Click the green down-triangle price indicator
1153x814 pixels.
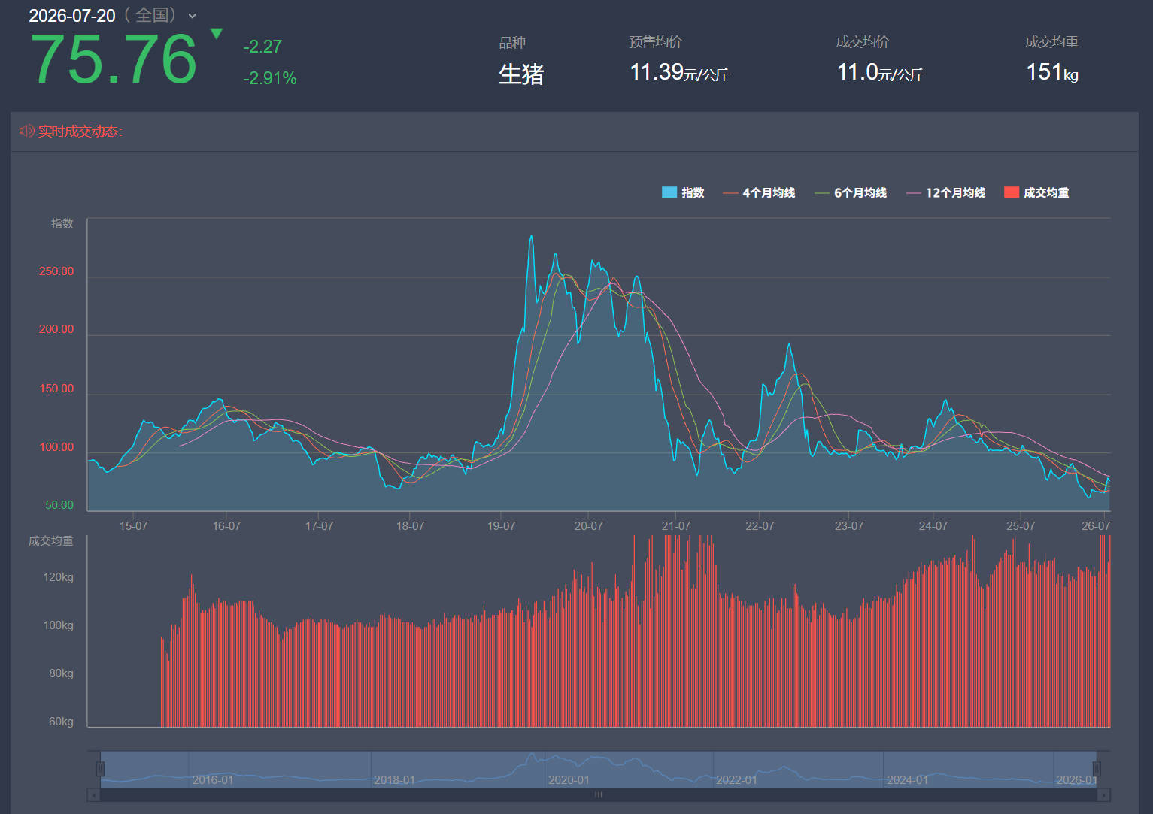[217, 33]
